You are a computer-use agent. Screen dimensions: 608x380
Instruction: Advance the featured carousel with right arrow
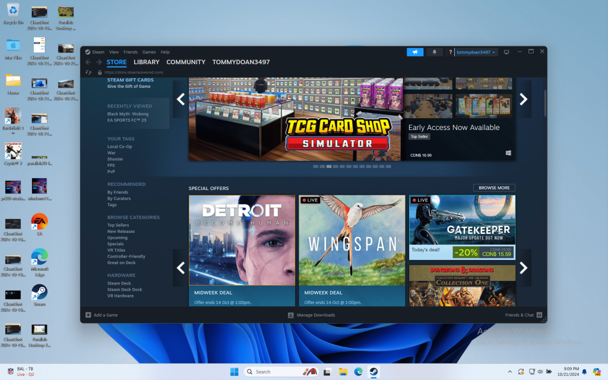[523, 100]
